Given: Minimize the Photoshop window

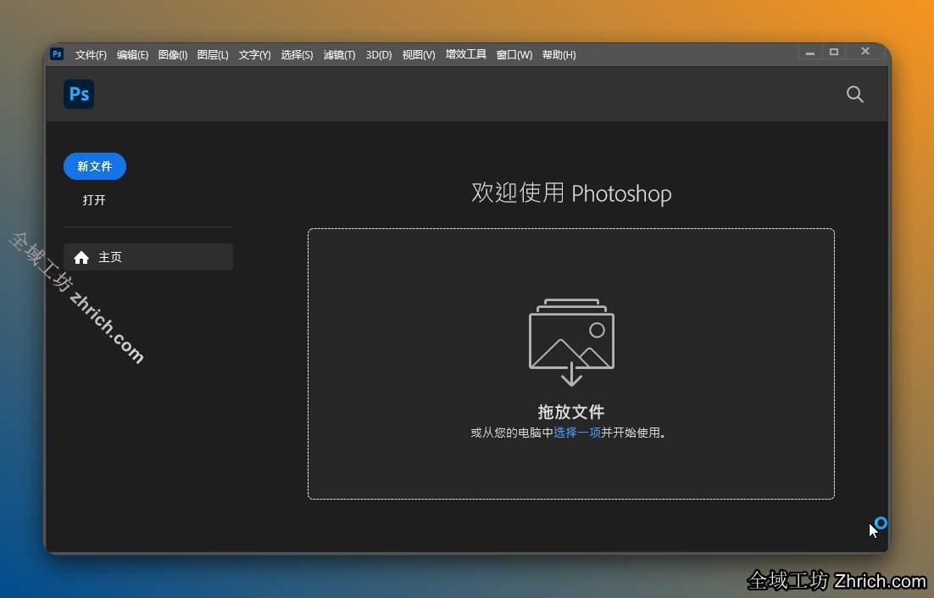Looking at the screenshot, I should (x=810, y=53).
